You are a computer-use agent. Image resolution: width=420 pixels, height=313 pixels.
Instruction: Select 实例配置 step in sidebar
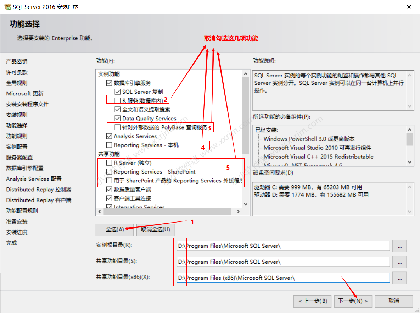point(17,147)
